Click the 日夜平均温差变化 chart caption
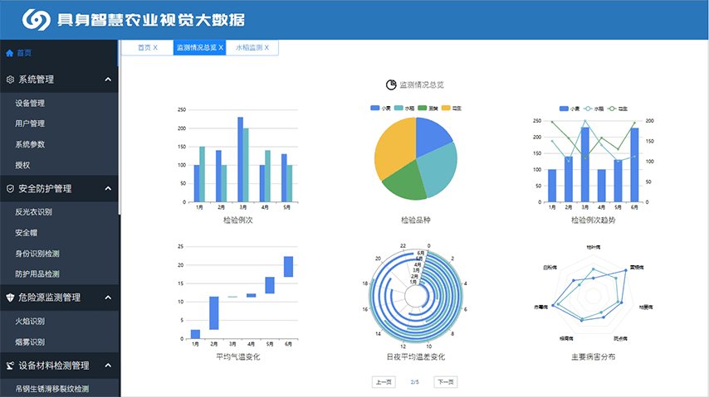This screenshot has width=709, height=397. (x=416, y=357)
